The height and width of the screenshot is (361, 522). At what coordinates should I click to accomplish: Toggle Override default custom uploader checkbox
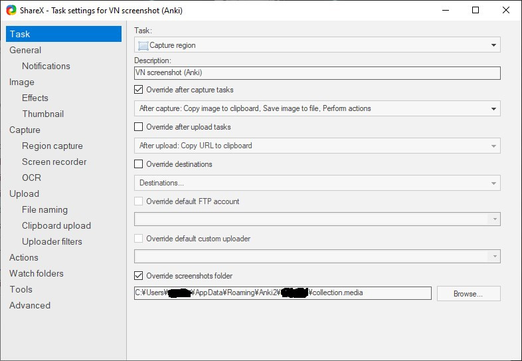click(138, 239)
